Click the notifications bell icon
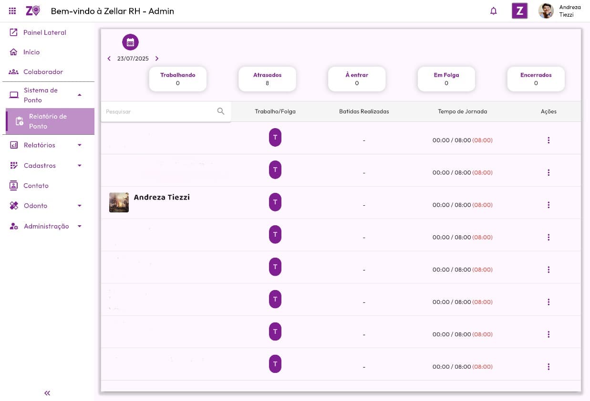 point(494,11)
